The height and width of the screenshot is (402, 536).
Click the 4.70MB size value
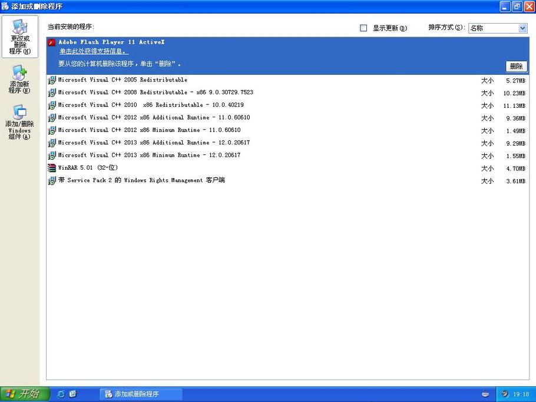pos(515,169)
